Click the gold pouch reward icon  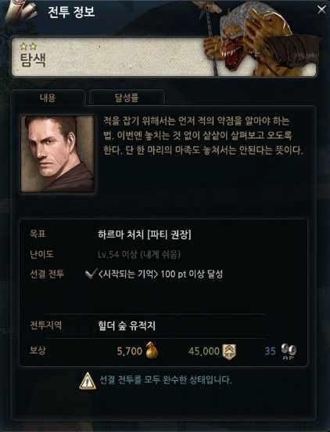[x=152, y=350]
